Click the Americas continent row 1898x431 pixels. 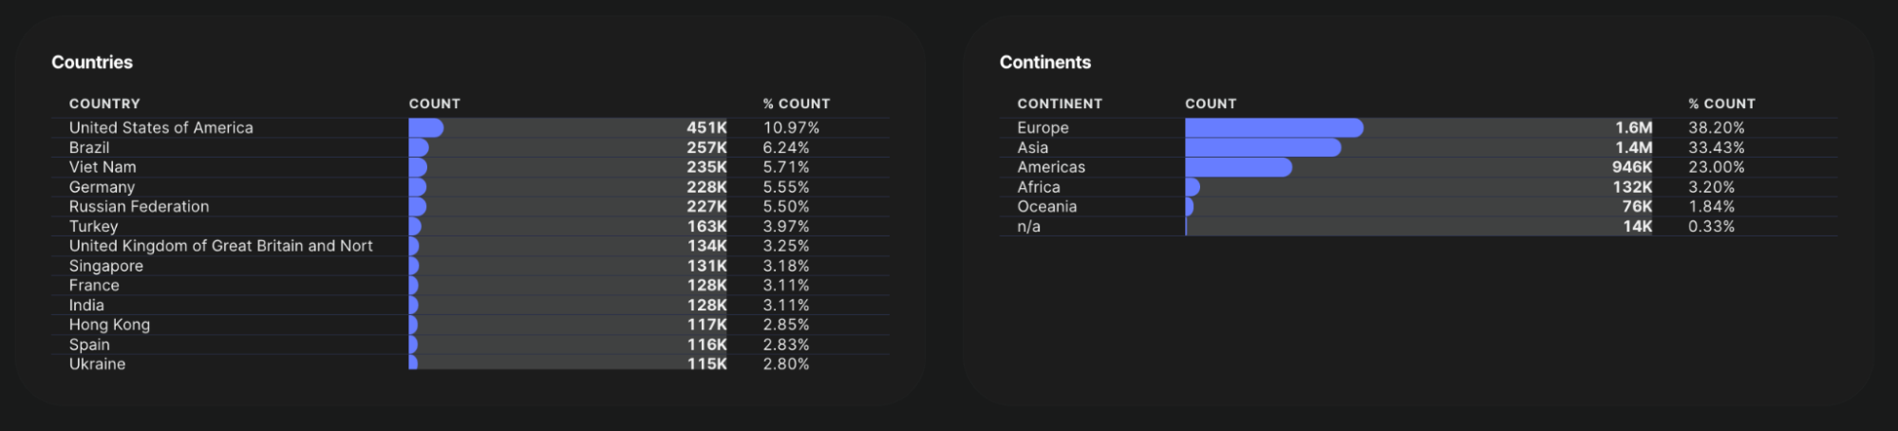1419,167
